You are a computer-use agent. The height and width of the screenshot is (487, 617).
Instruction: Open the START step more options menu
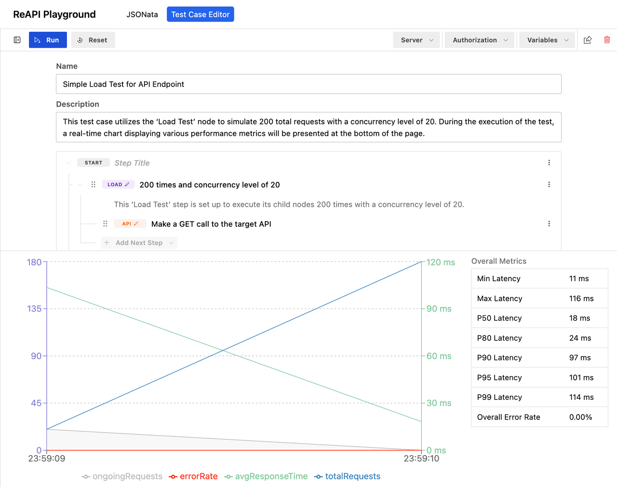click(x=549, y=163)
